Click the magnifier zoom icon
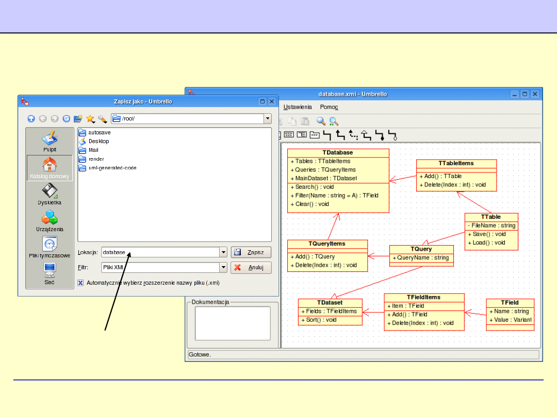The width and height of the screenshot is (557, 417). coord(321,121)
